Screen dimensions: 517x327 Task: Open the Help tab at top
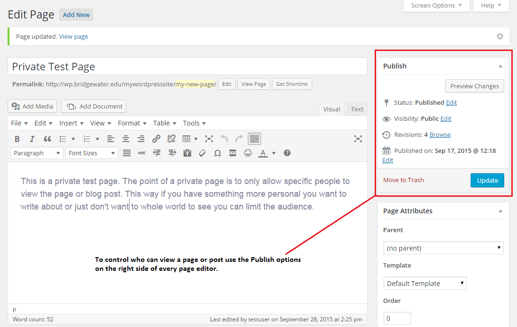[491, 6]
